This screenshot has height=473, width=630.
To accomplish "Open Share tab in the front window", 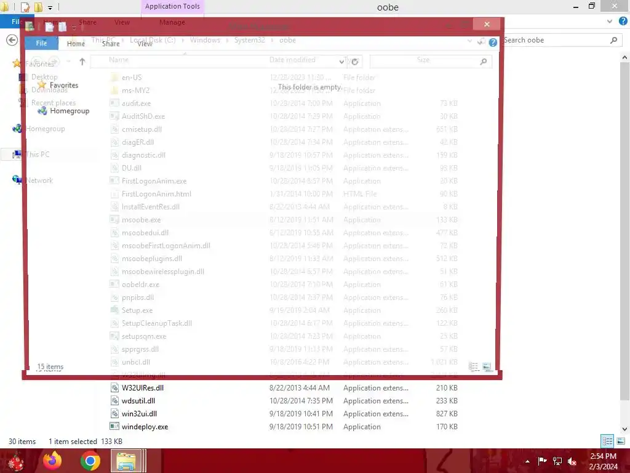I will point(111,44).
